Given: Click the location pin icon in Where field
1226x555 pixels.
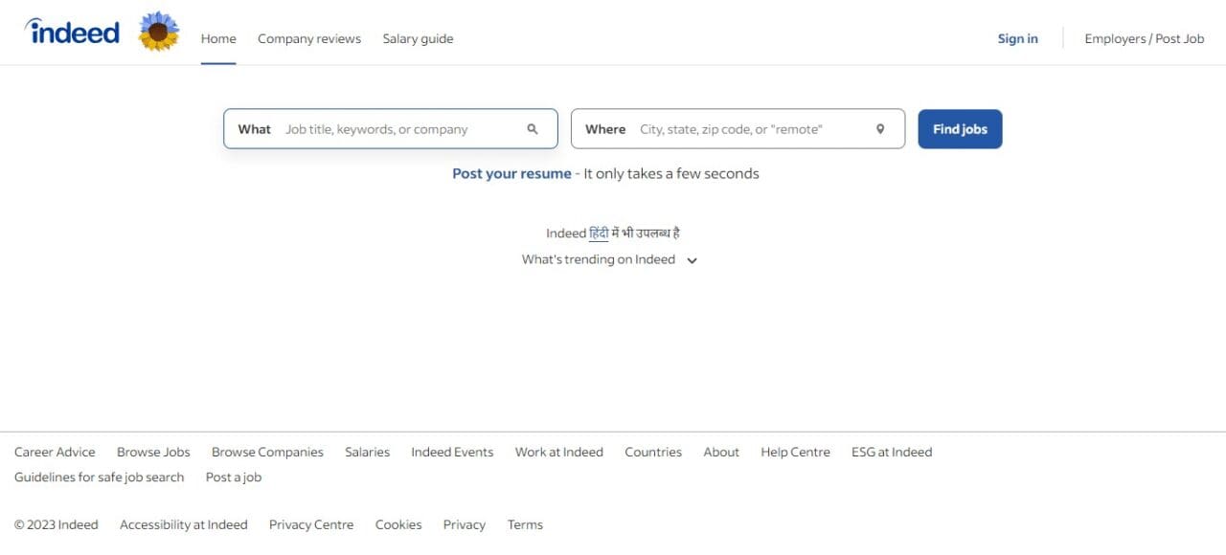Looking at the screenshot, I should pyautogui.click(x=880, y=129).
